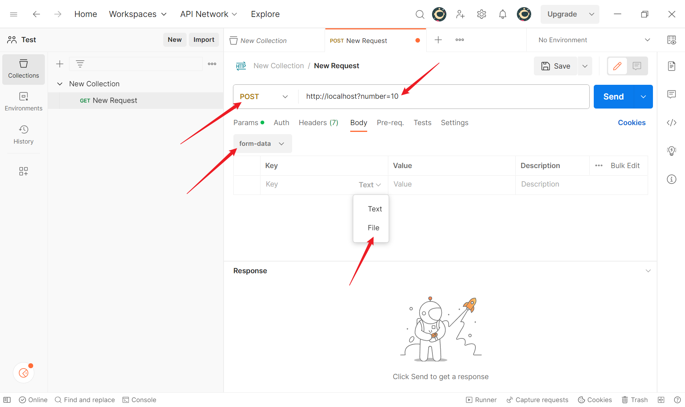Open Collections in the sidebar
Viewport: 685px width, 407px height.
(x=23, y=69)
